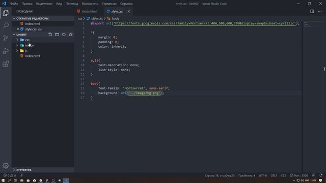Click the New Folder icon in UNIBOT header

57,35
